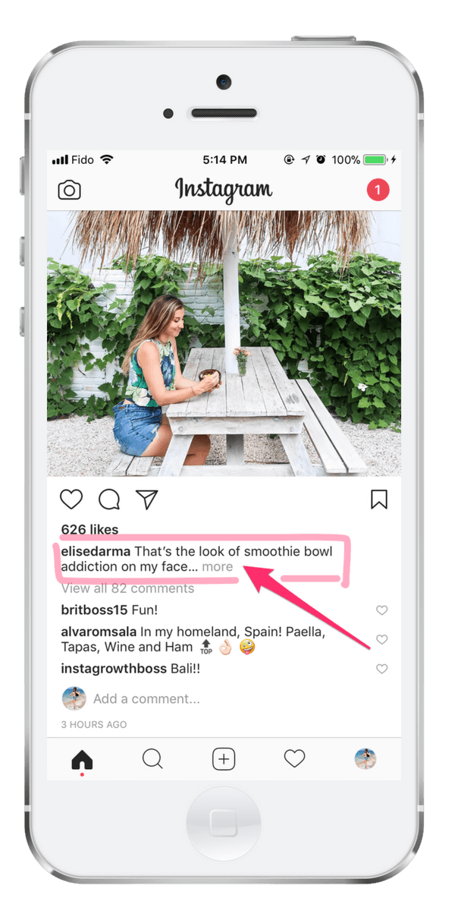Open elisedarma username link in caption
The width and height of the screenshot is (455, 911).
pyautogui.click(x=96, y=551)
